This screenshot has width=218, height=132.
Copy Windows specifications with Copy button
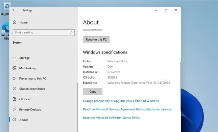pyautogui.click(x=93, y=91)
